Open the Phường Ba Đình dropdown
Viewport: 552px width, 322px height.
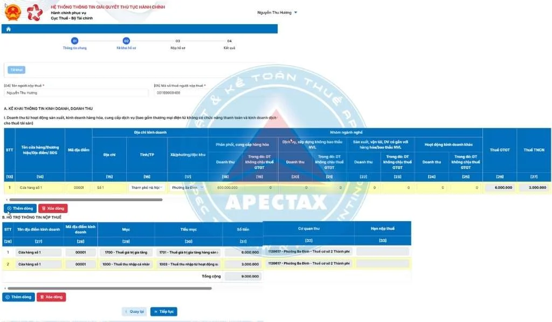(187, 188)
